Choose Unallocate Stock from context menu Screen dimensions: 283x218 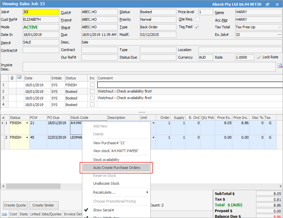pos(106,183)
